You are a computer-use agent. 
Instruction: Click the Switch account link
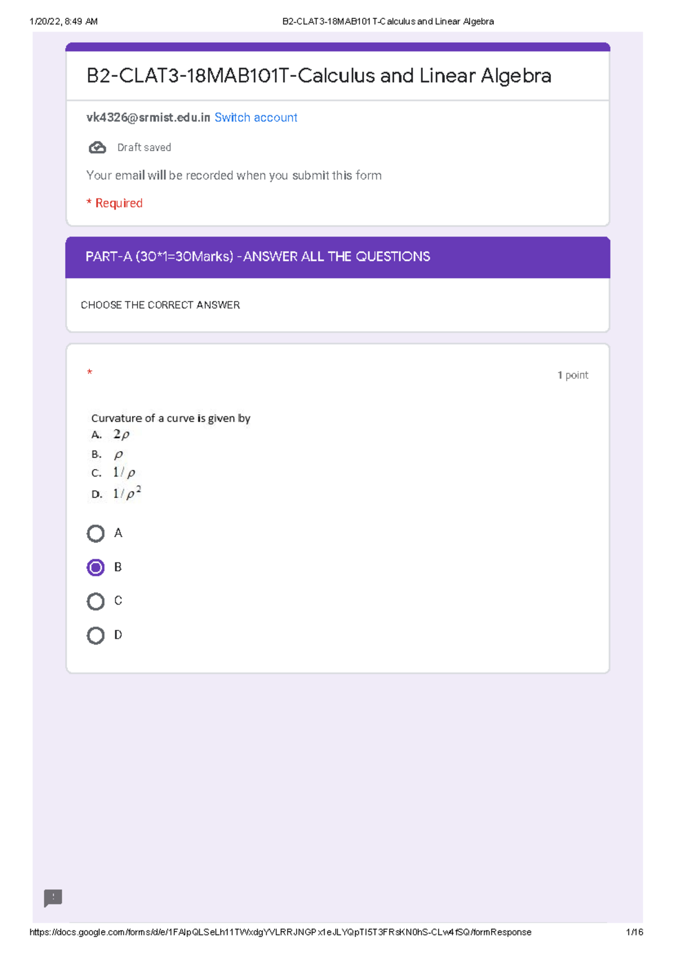pyautogui.click(x=256, y=117)
